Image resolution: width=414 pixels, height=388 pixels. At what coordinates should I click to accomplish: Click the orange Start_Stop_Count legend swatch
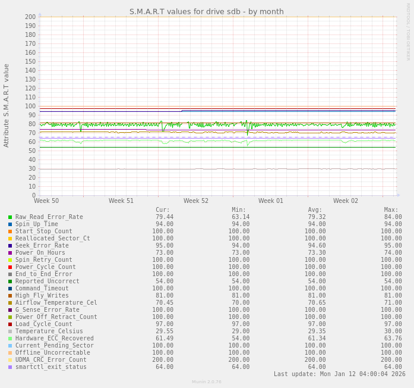click(10, 231)
